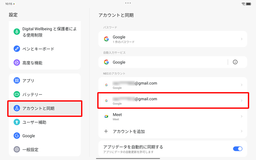Tap the three-dot handle at top
This screenshot has width=256, height=160.
click(x=128, y=3)
